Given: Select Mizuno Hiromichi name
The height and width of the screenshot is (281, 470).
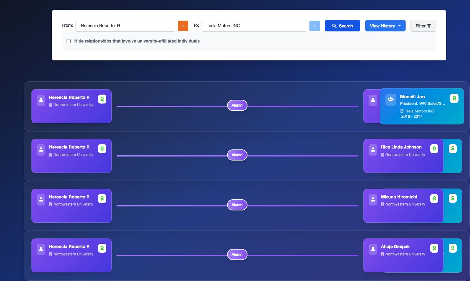Looking at the screenshot, I should [399, 197].
